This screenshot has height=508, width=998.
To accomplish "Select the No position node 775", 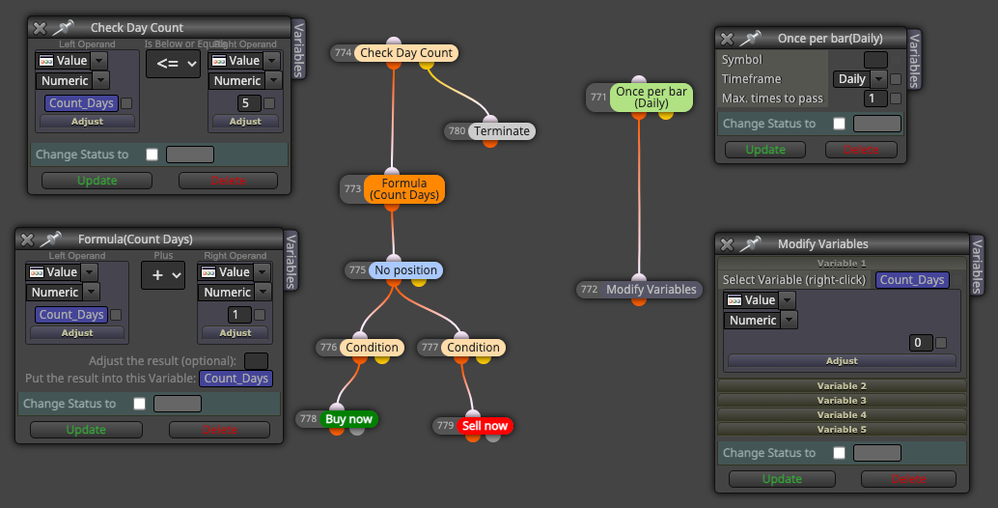I will click(x=405, y=269).
